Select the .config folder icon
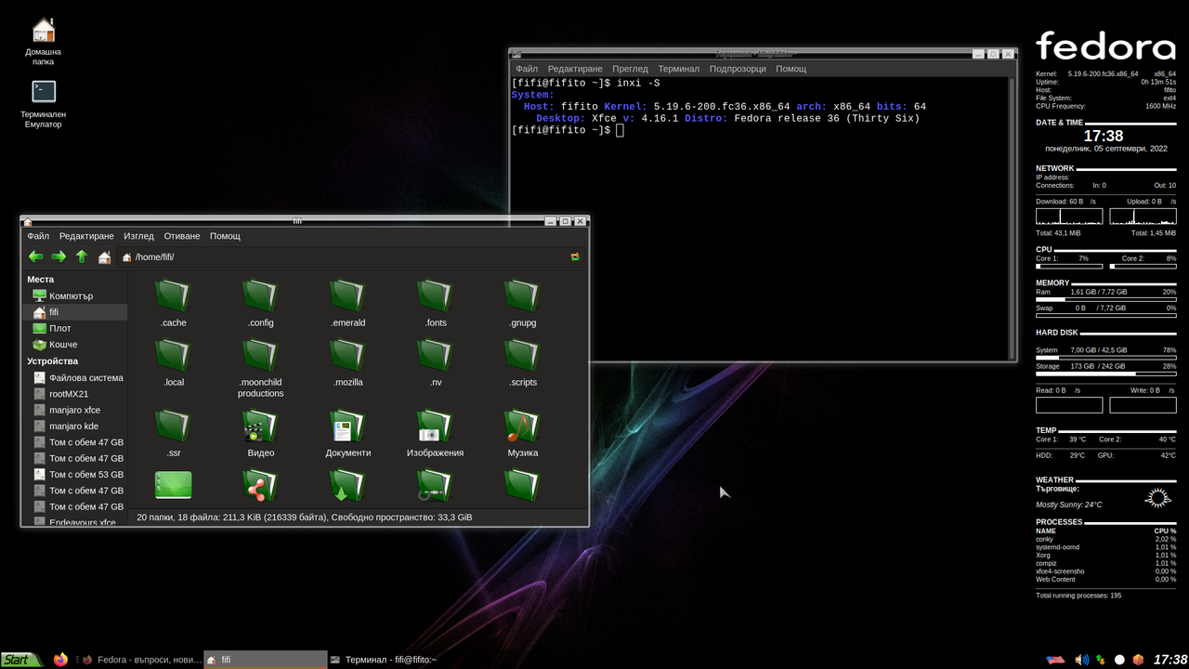This screenshot has height=669, width=1189. pyautogui.click(x=261, y=295)
